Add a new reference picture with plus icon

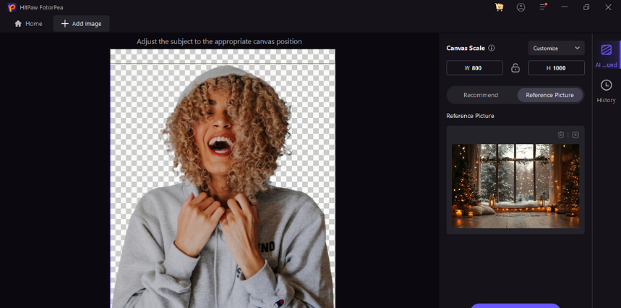pos(575,135)
